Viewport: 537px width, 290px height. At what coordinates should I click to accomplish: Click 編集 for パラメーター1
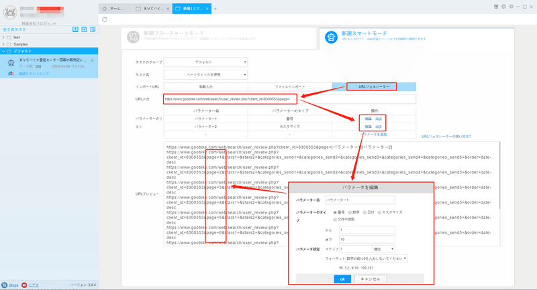(368, 119)
